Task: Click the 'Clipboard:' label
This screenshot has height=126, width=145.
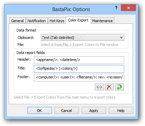Action: pyautogui.click(x=26, y=38)
